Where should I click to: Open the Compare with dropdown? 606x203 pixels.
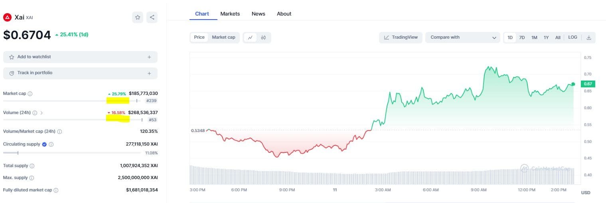[x=463, y=37]
